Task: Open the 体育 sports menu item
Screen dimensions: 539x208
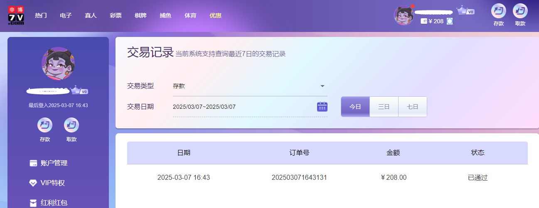Action: 190,16
